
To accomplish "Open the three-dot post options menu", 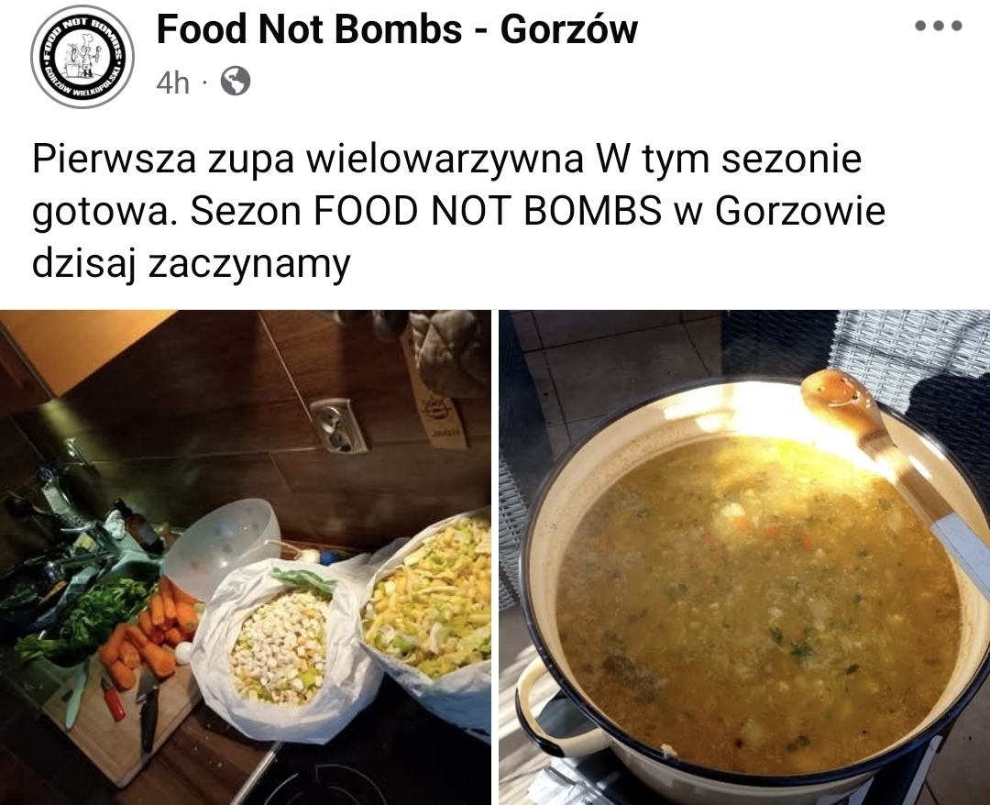I will [939, 27].
